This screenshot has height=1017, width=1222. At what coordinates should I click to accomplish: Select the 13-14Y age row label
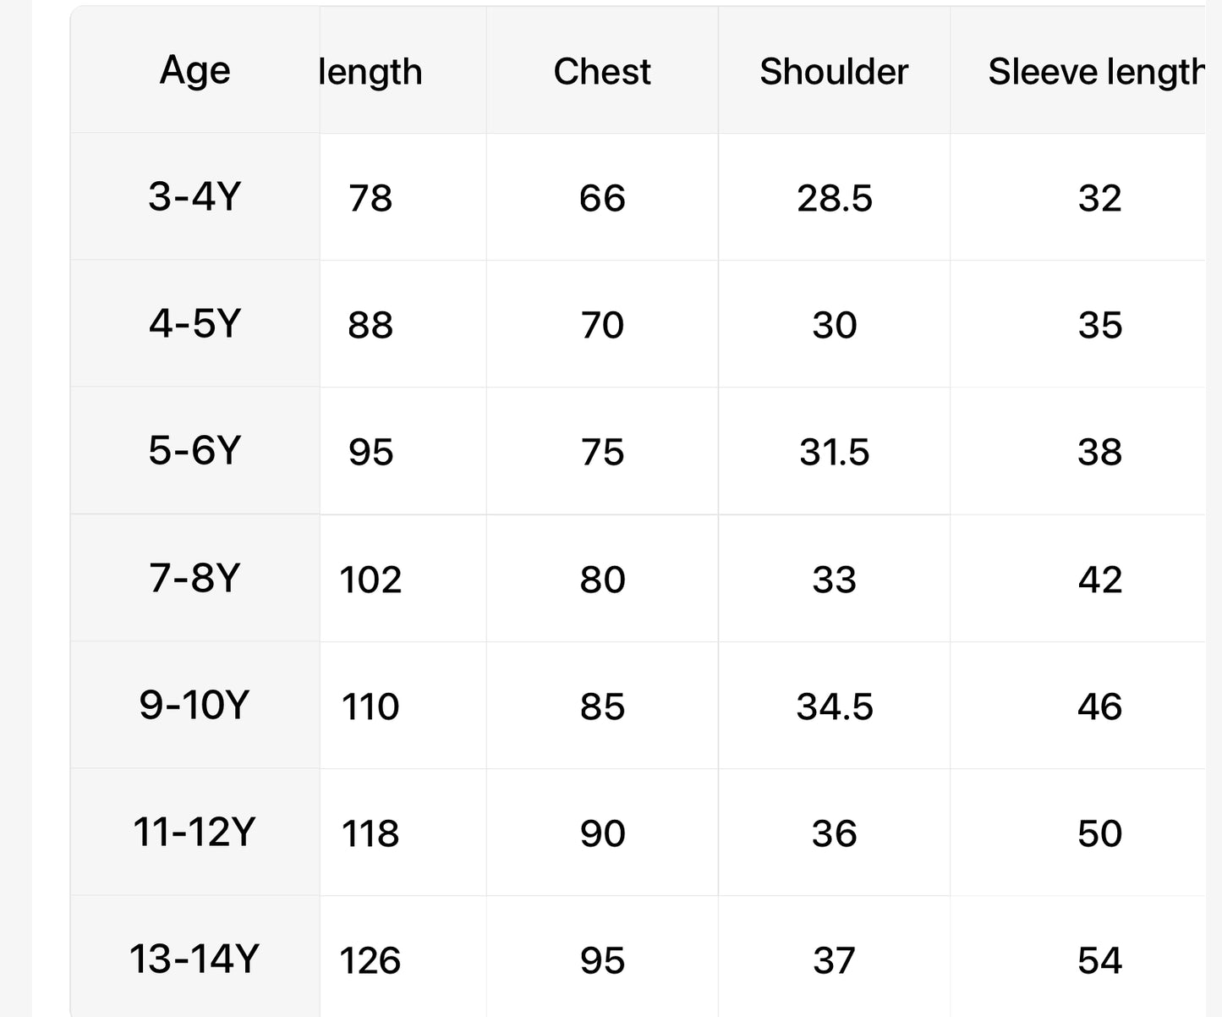point(195,959)
